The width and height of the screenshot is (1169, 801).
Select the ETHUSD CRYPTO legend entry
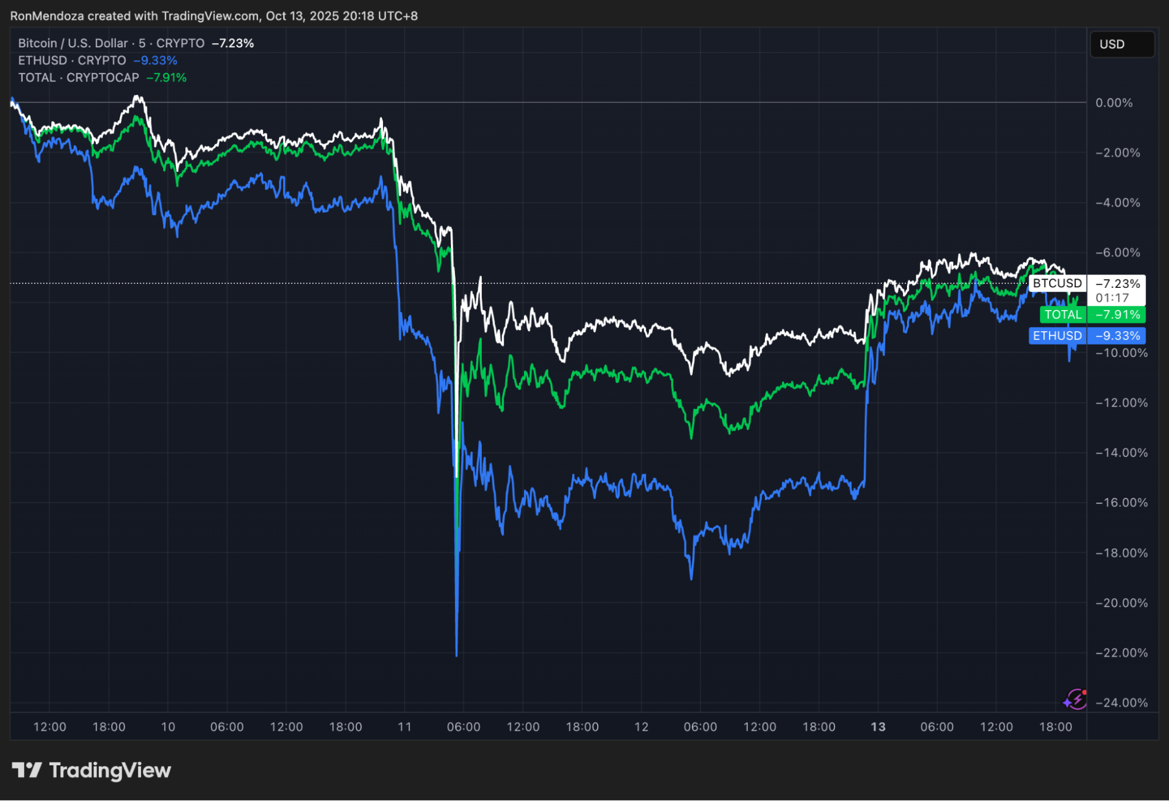point(72,60)
